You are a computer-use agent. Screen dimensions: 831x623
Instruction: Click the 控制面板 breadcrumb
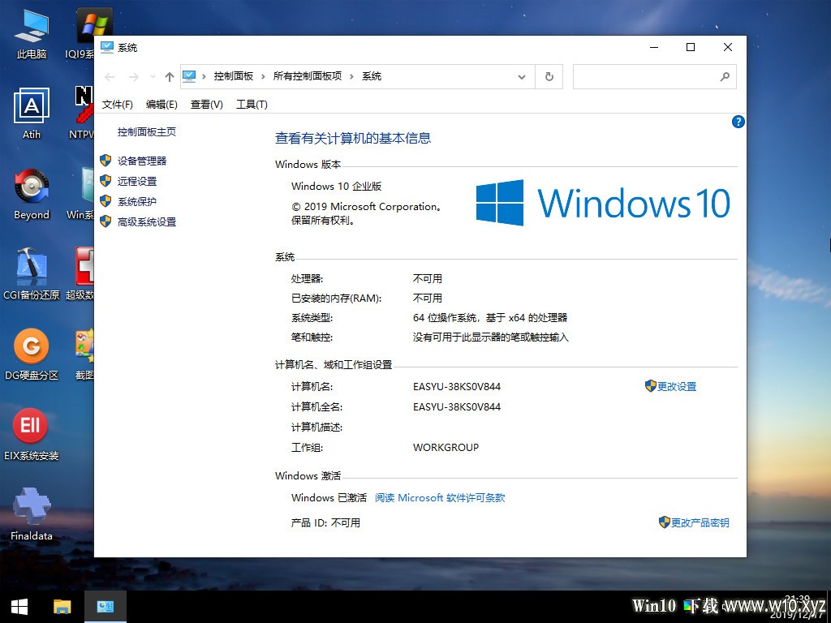pos(233,76)
